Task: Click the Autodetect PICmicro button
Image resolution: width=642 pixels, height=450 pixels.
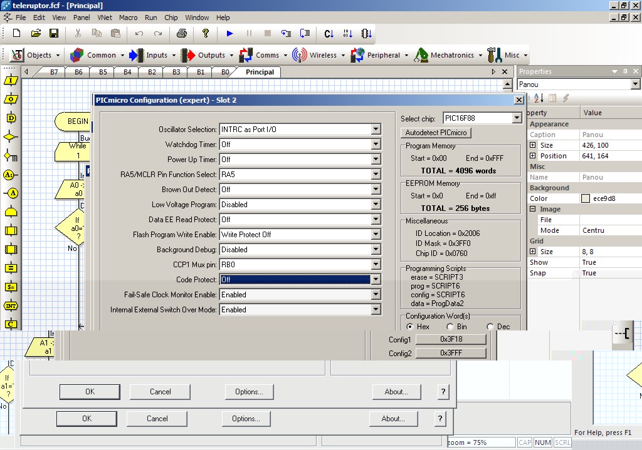Action: click(436, 133)
